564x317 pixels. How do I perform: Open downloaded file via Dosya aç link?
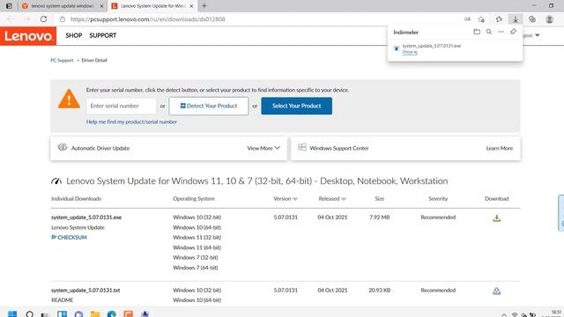410,52
